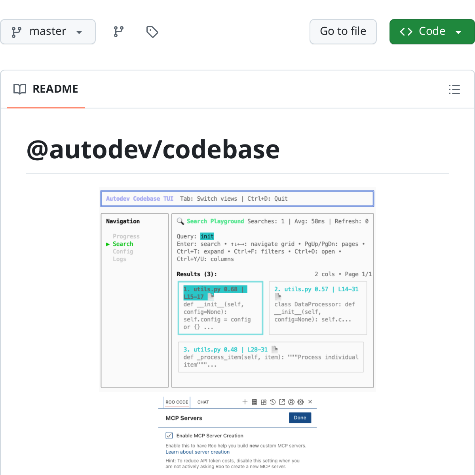Viewport: 475px width, 475px height.
Task: Open the Progress view in TUI Navigation
Action: click(126, 236)
